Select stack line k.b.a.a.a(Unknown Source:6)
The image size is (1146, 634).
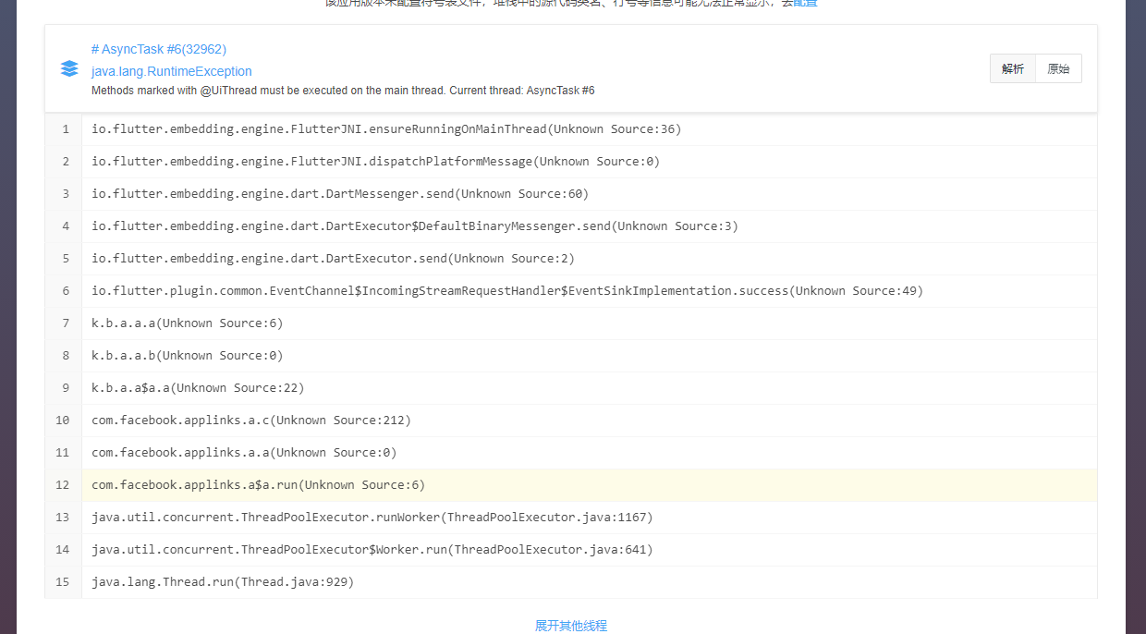point(590,323)
